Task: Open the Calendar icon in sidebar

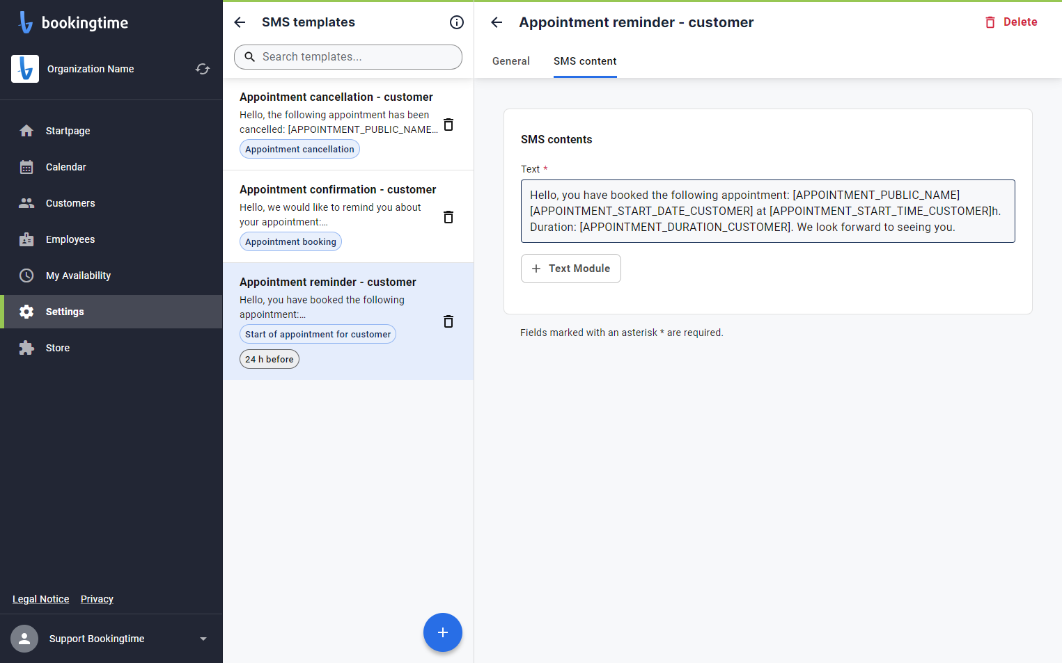Action: (x=26, y=167)
